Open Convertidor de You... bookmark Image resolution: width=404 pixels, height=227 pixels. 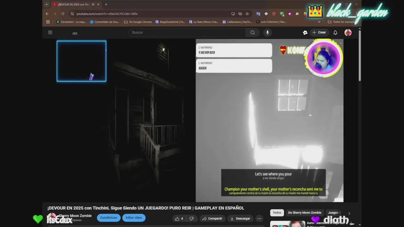[x=104, y=22]
